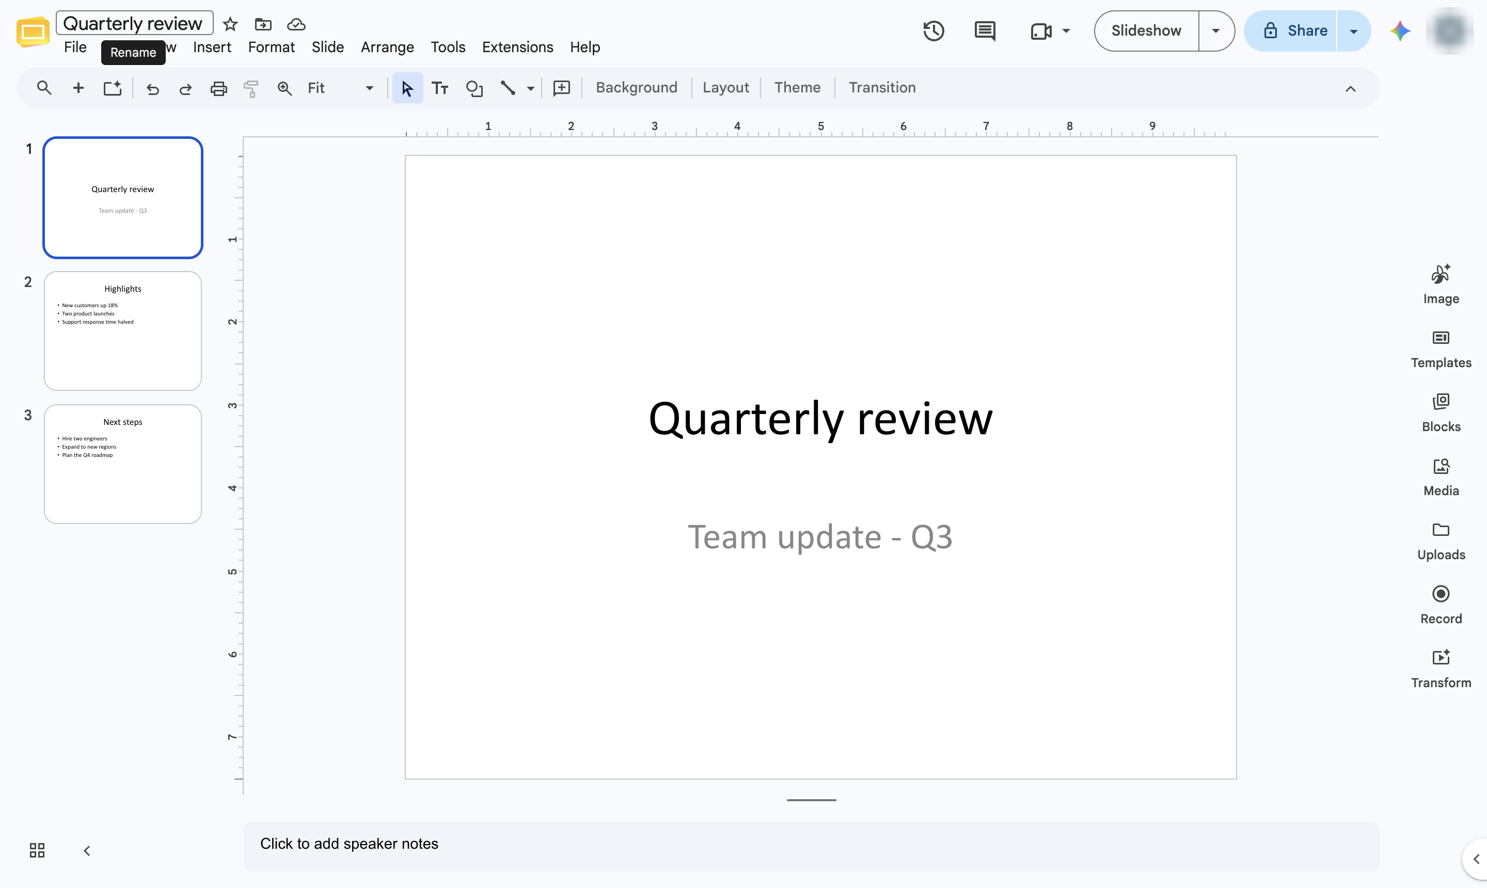Click the move to folder icon
The image size is (1487, 888).
(263, 25)
